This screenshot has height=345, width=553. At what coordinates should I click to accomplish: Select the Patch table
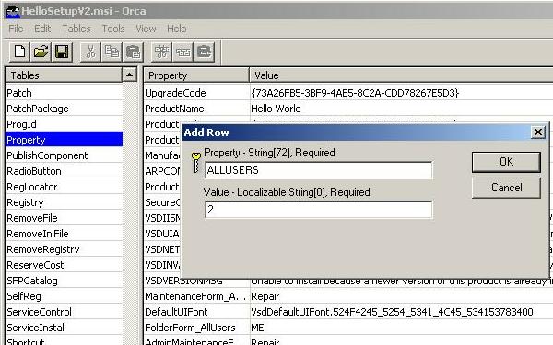point(64,93)
